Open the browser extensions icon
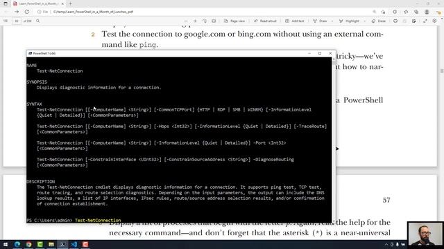444x249 pixels. coord(395,12)
